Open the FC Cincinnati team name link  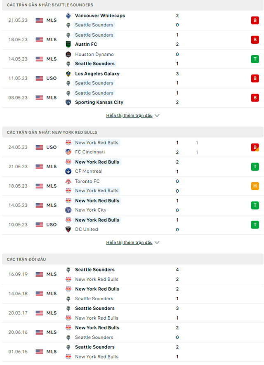pyautogui.click(x=90, y=152)
